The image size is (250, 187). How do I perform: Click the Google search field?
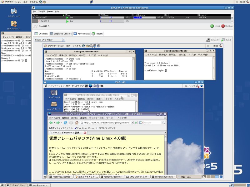point(152,122)
